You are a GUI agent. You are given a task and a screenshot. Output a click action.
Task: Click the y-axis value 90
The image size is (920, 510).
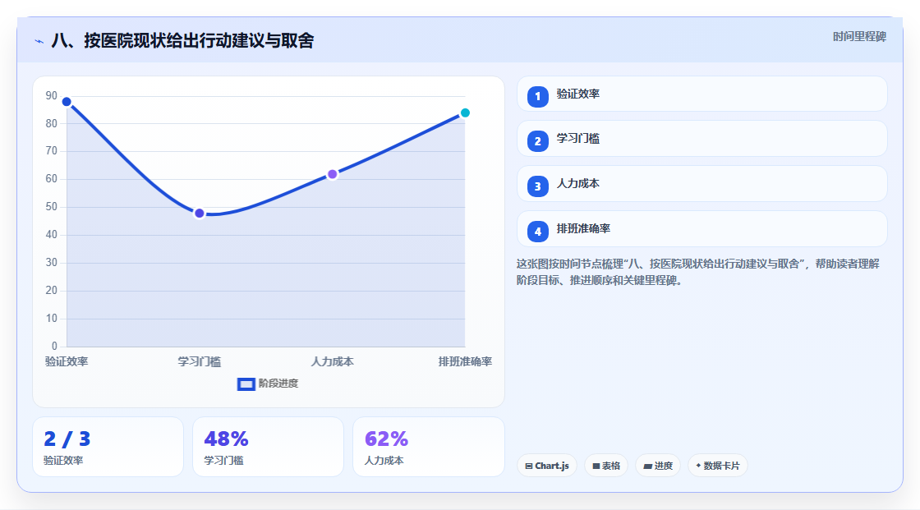pyautogui.click(x=52, y=95)
